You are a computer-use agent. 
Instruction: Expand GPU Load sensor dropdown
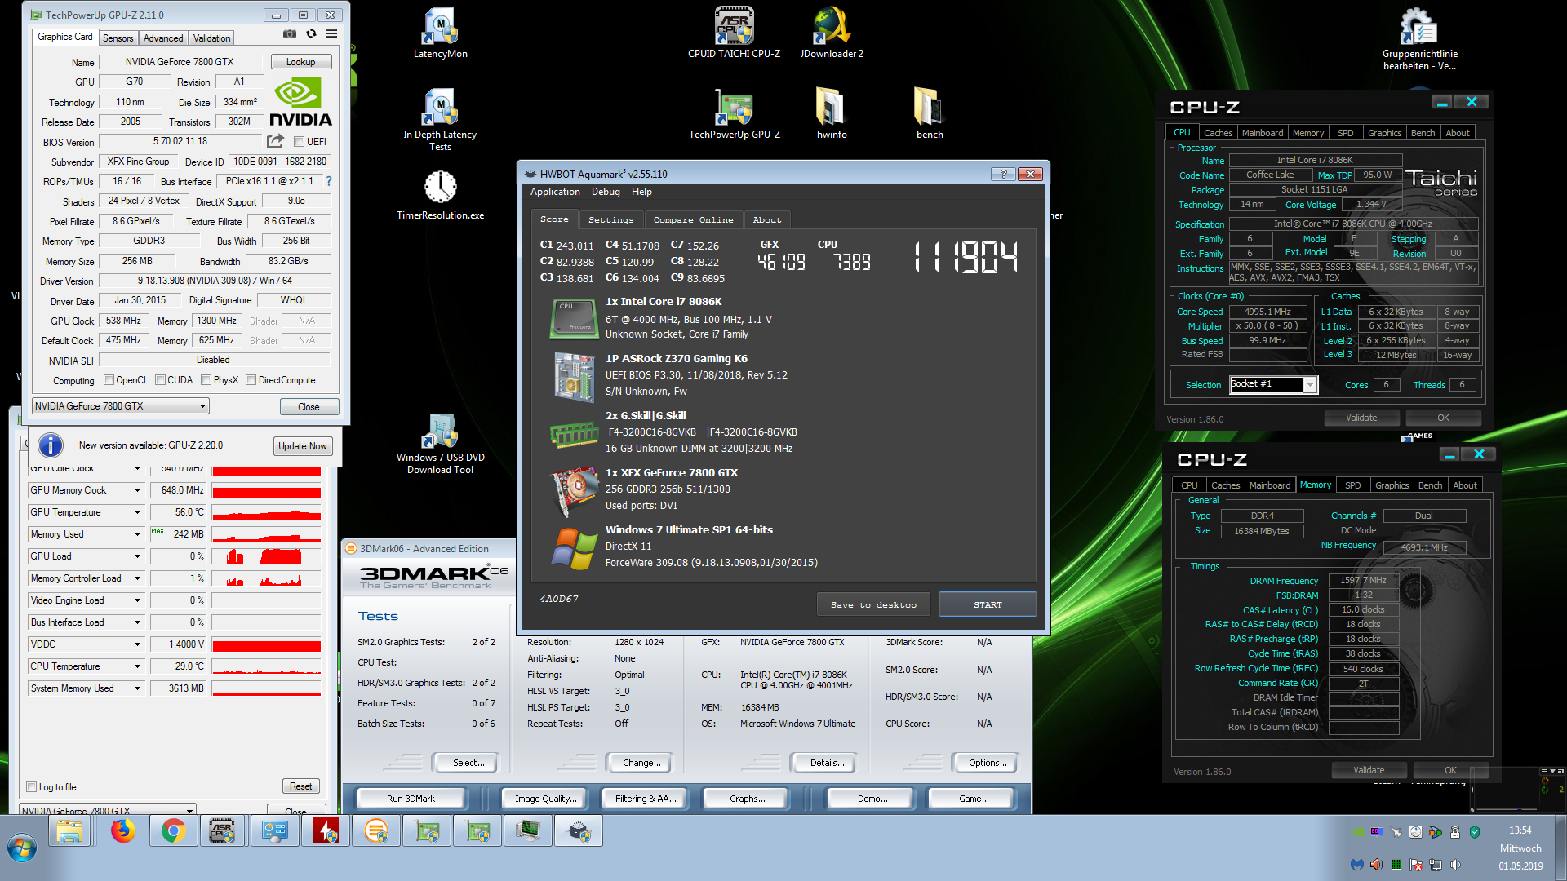(137, 556)
